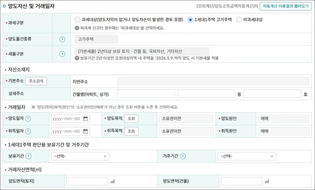Click 자동계산 이용결과 불러오기 button
Image resolution: width=315 pixels, height=190 pixels.
[x=285, y=6]
